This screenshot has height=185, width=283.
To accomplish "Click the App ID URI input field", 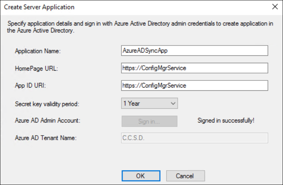I will point(195,85).
